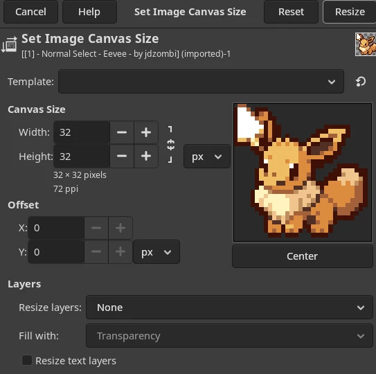The height and width of the screenshot is (374, 376).
Task: Click the Center offset button
Action: (x=303, y=256)
